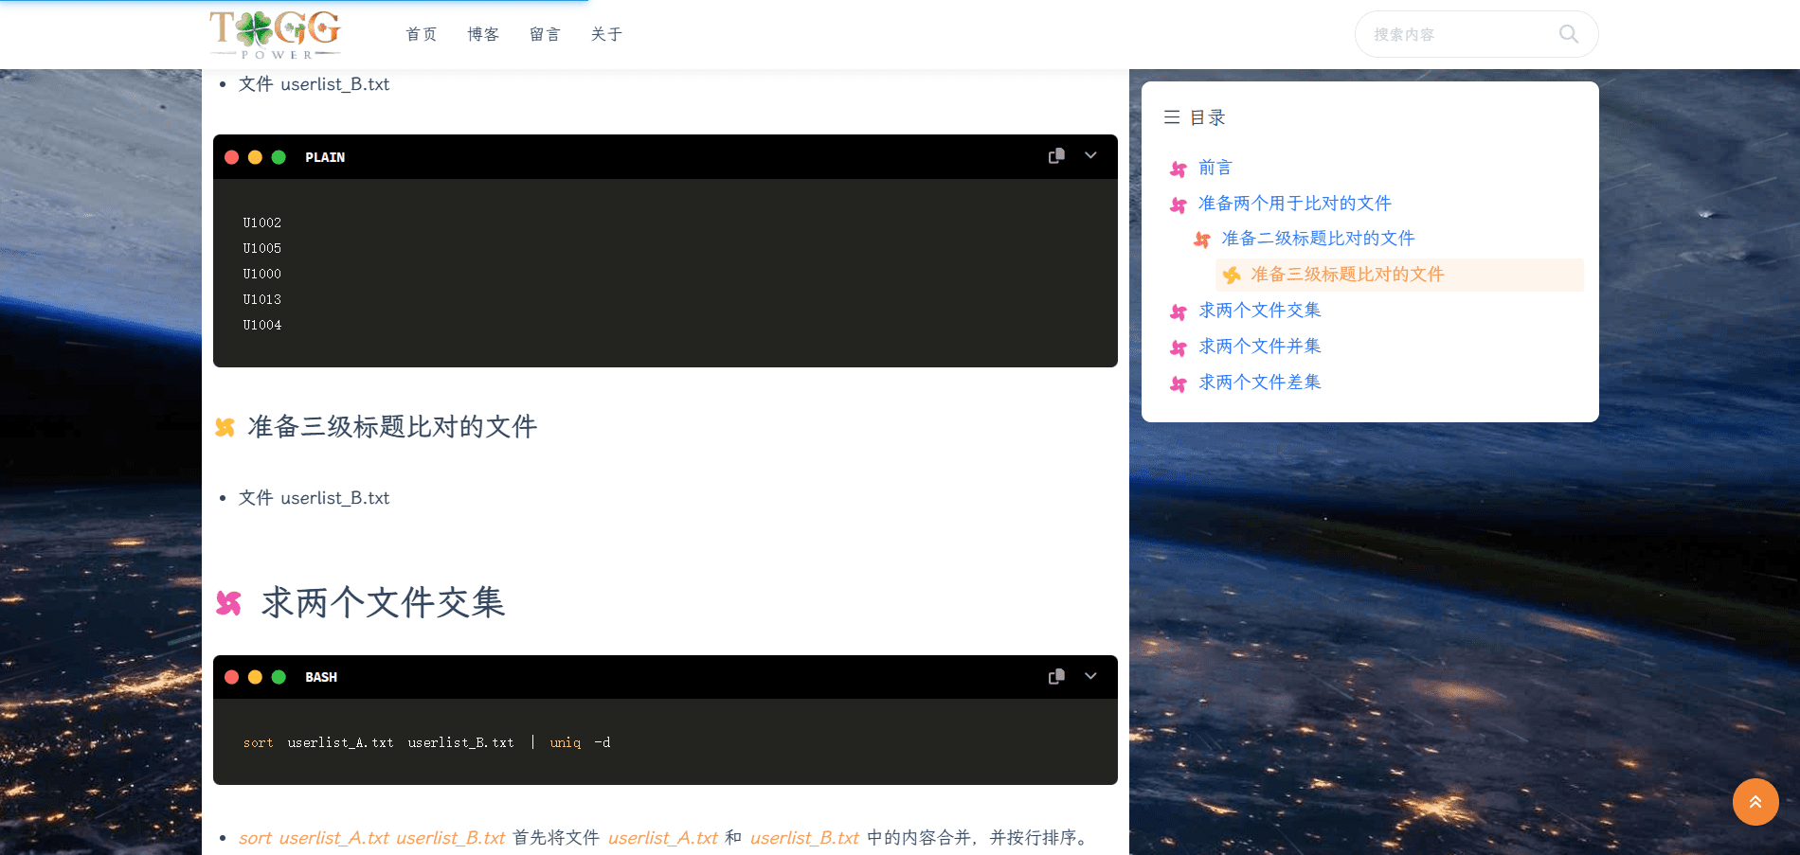Open the 留言 message board menu
The image size is (1800, 855).
(545, 34)
